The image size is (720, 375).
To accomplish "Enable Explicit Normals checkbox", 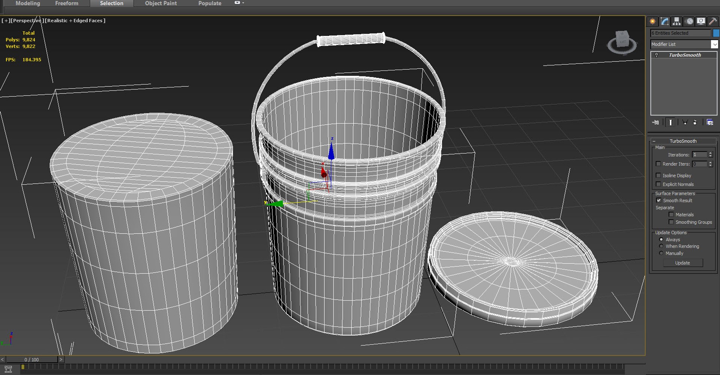I will 658,184.
